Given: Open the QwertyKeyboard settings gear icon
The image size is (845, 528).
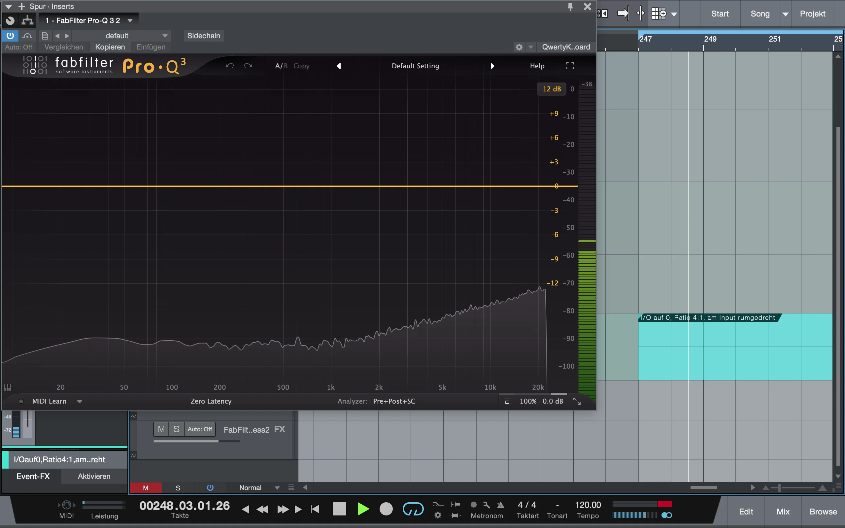Looking at the screenshot, I should coord(519,47).
